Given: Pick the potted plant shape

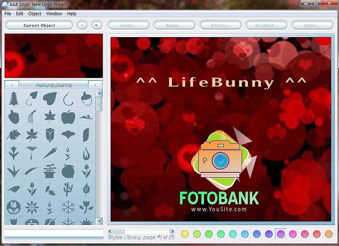Looking at the screenshot, I should (x=50, y=171).
